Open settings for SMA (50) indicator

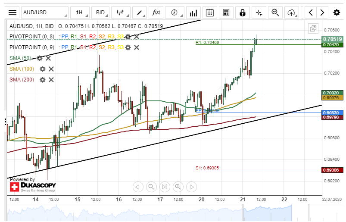click(40, 58)
